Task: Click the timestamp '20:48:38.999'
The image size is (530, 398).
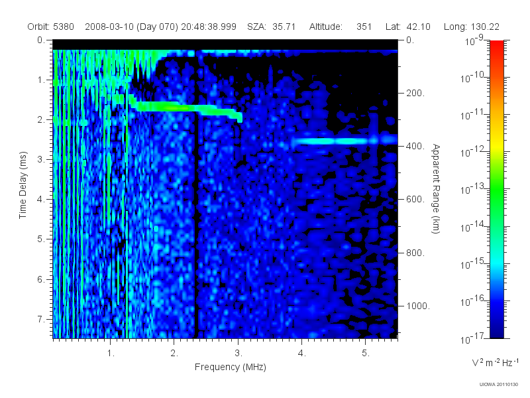Action: [209, 27]
